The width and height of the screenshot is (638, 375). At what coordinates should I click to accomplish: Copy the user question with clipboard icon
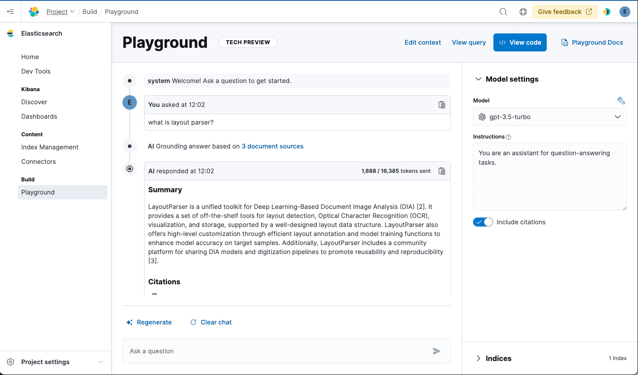click(x=441, y=105)
